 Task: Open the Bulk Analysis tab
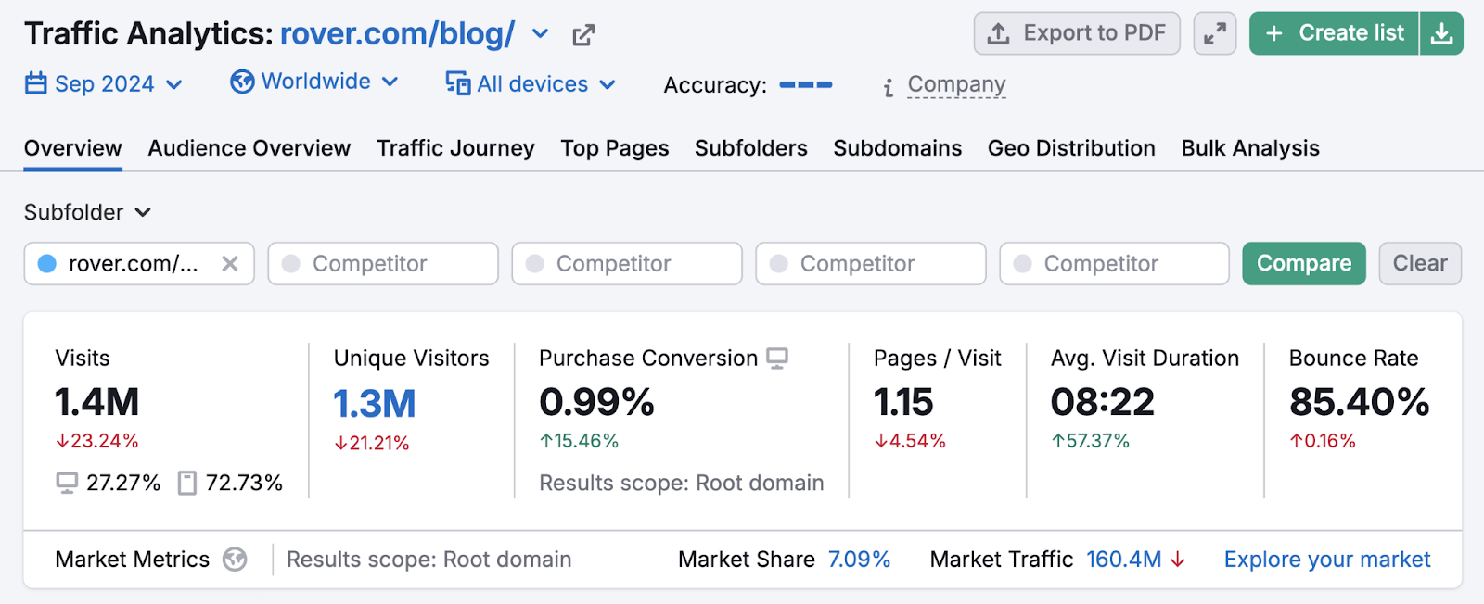point(1250,148)
